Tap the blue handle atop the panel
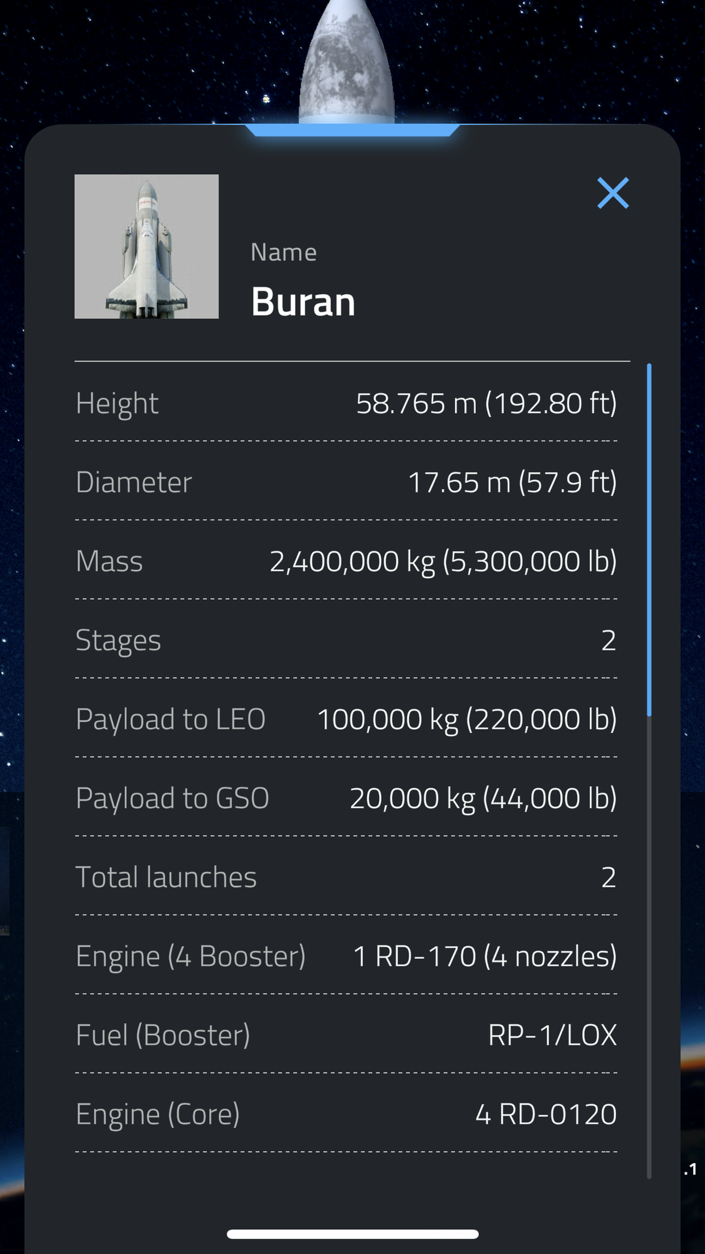This screenshot has height=1254, width=705. click(352, 130)
